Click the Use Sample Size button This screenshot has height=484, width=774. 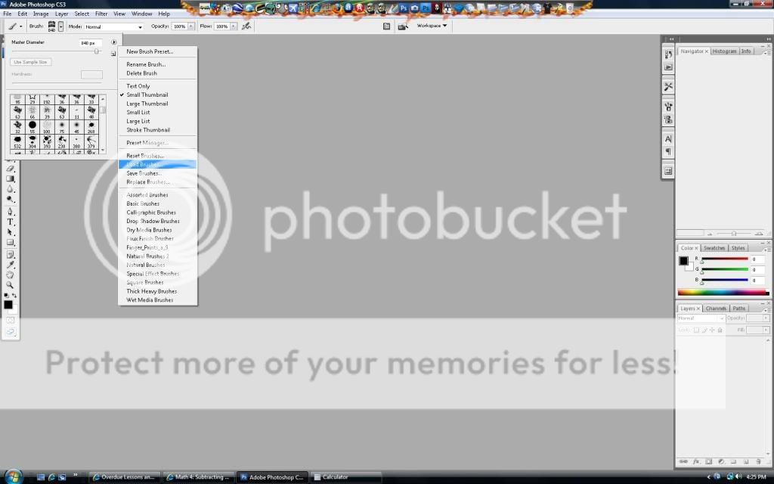click(30, 62)
